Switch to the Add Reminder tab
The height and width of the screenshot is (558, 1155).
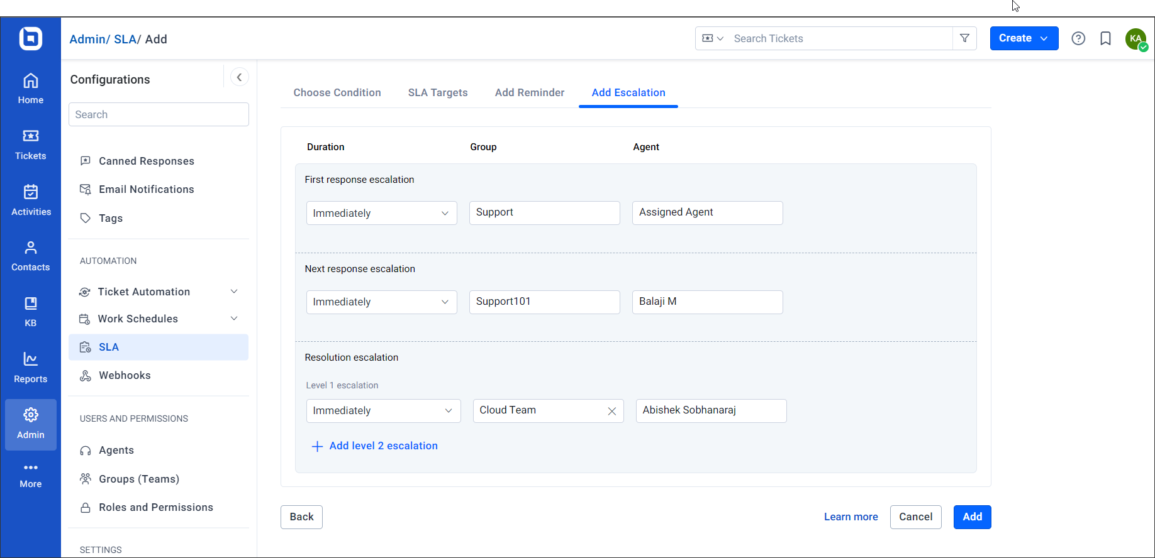tap(530, 92)
